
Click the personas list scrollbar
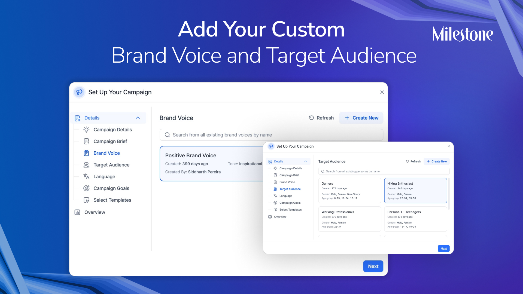[449, 194]
